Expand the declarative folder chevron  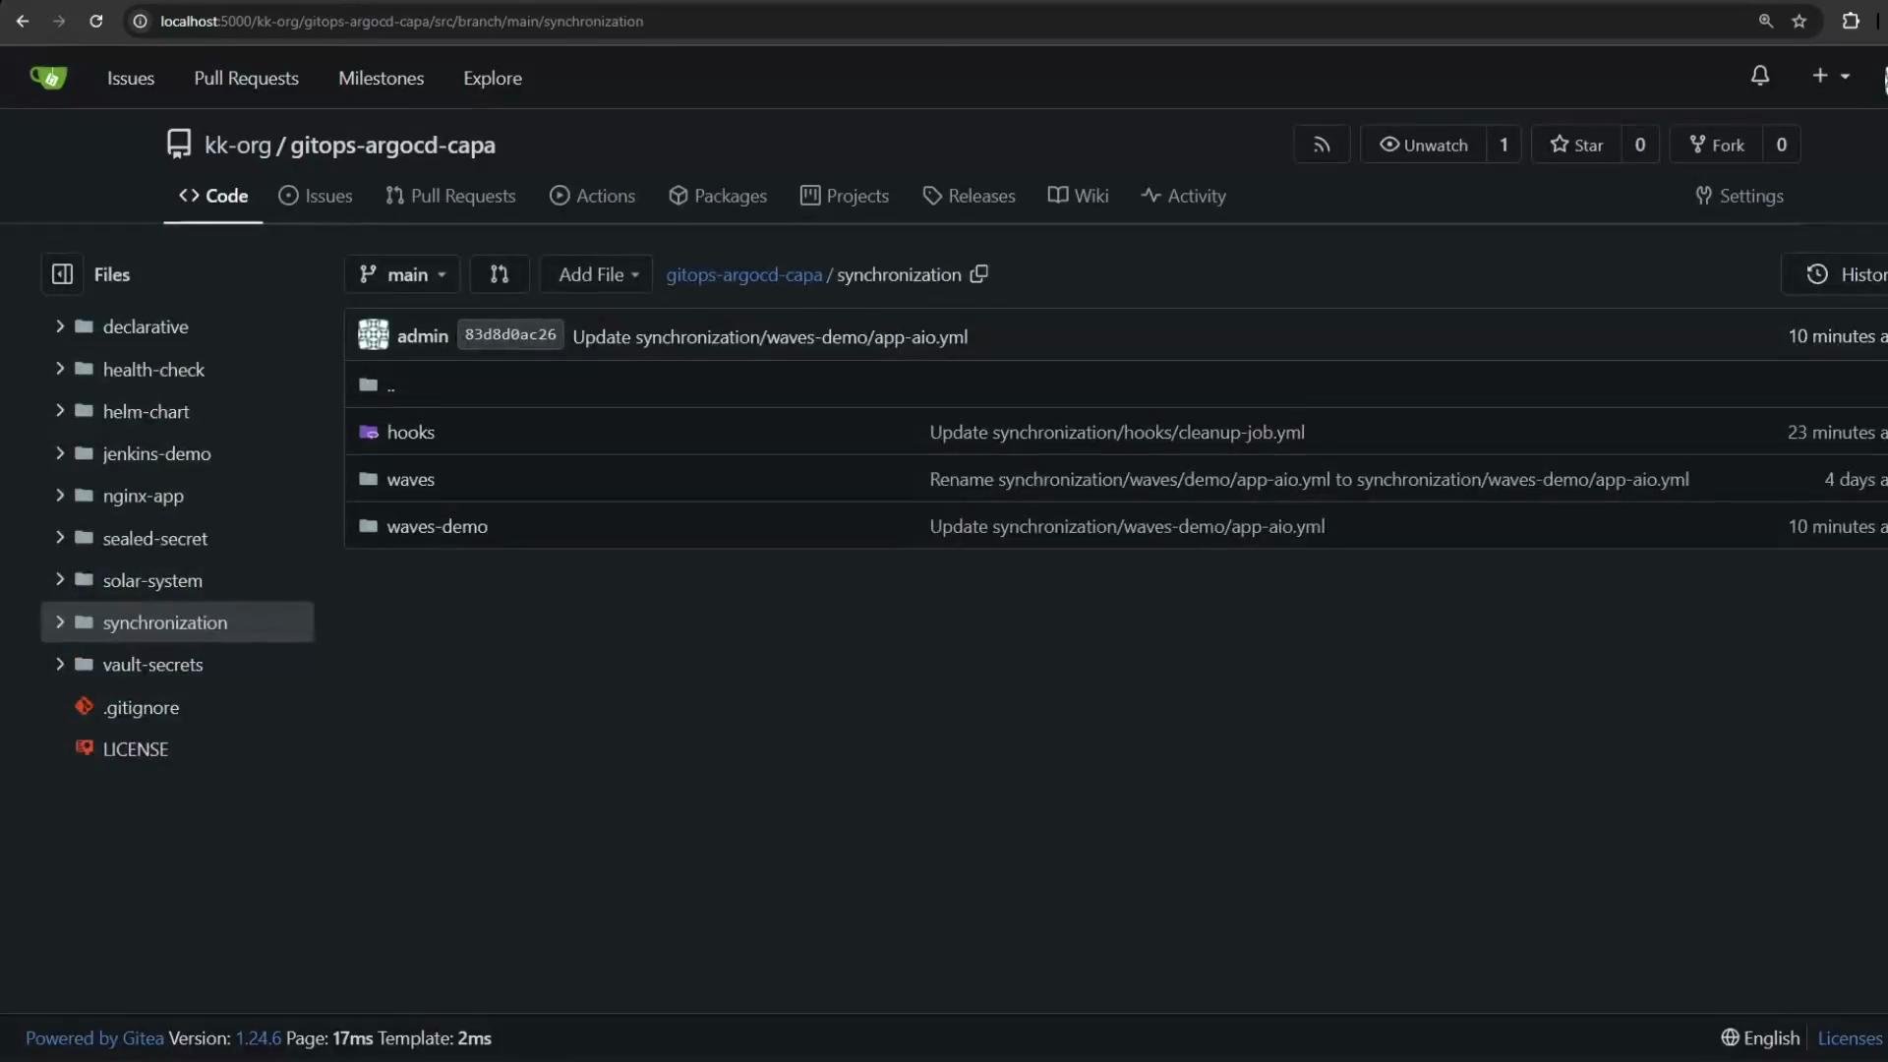60,325
